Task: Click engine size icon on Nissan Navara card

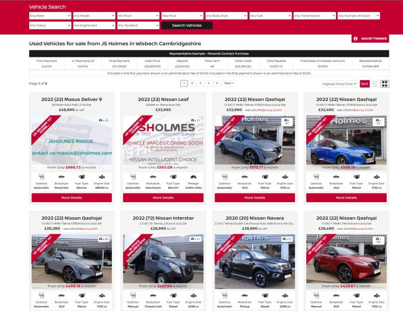Action: pos(285,295)
